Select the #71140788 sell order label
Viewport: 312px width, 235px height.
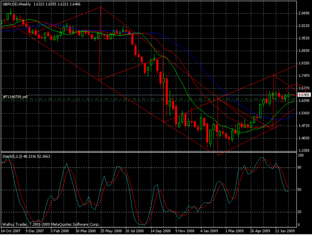15,97
